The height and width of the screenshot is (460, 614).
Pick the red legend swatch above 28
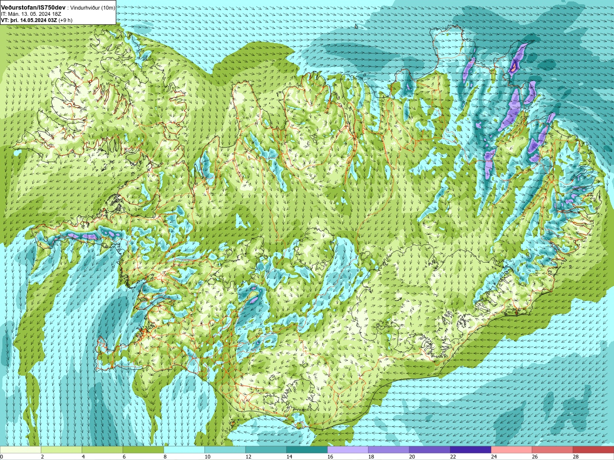pyautogui.click(x=593, y=450)
